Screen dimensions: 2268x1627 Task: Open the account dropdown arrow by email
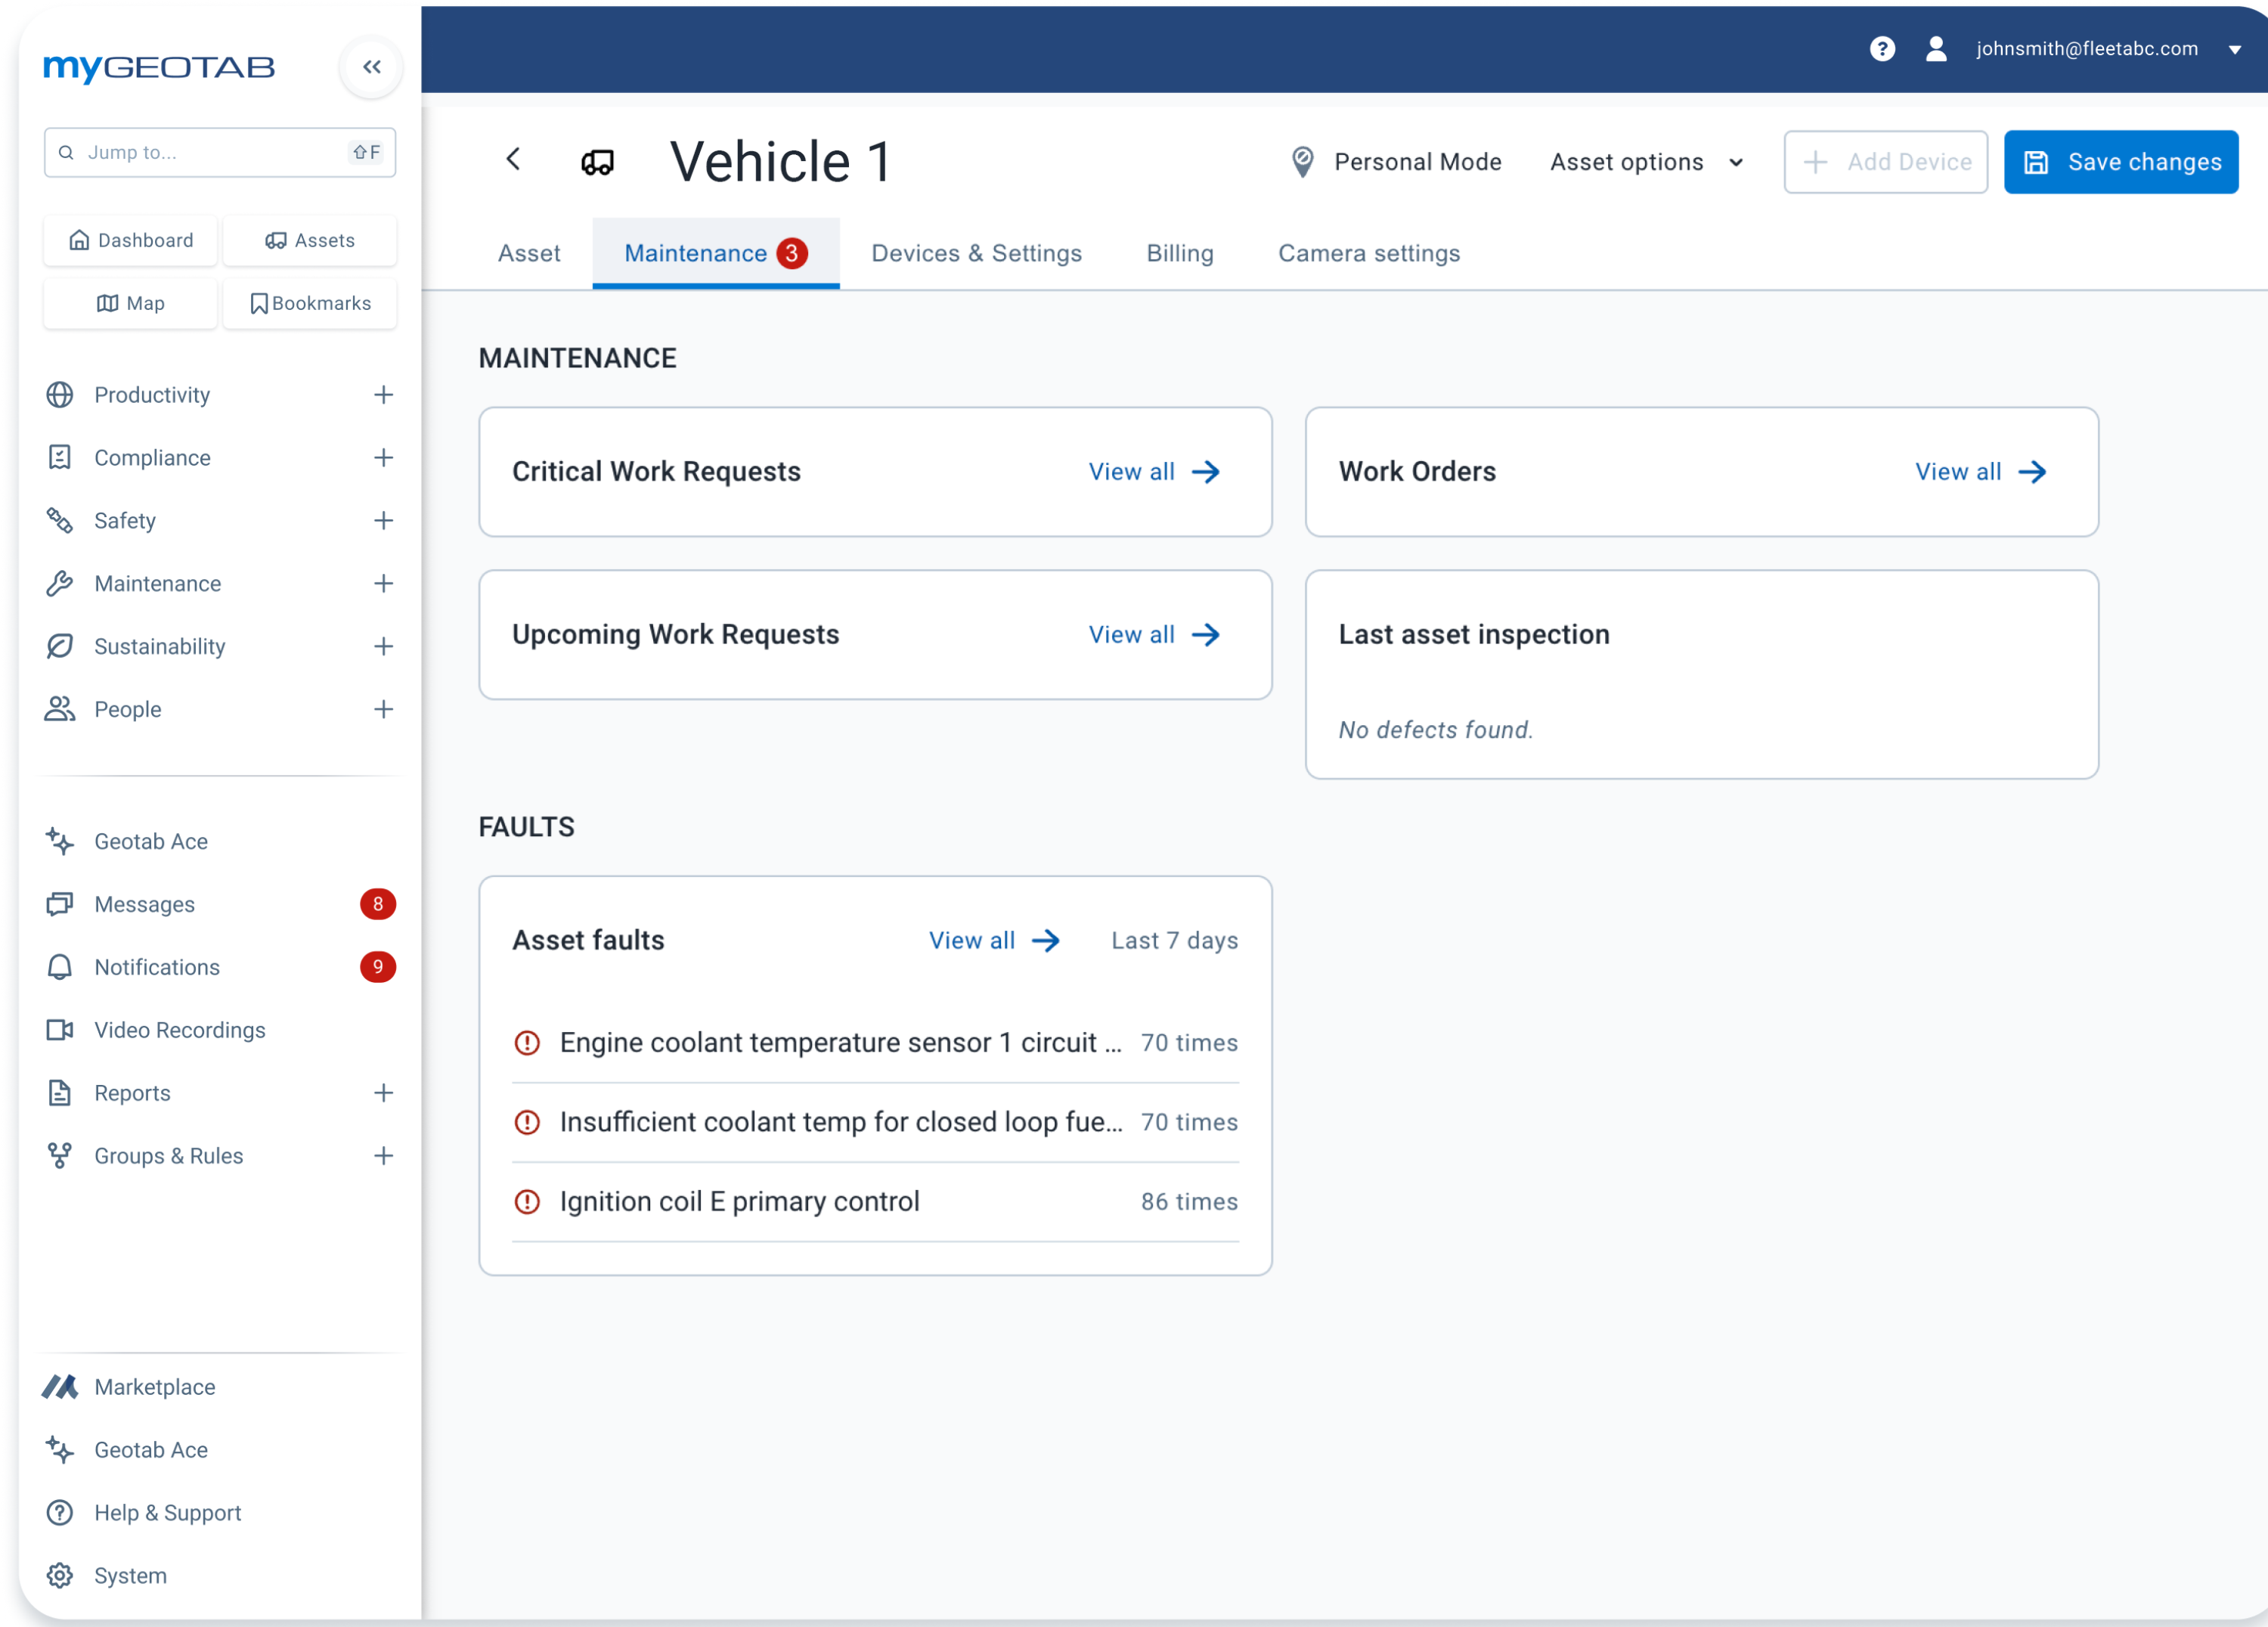point(2234,50)
